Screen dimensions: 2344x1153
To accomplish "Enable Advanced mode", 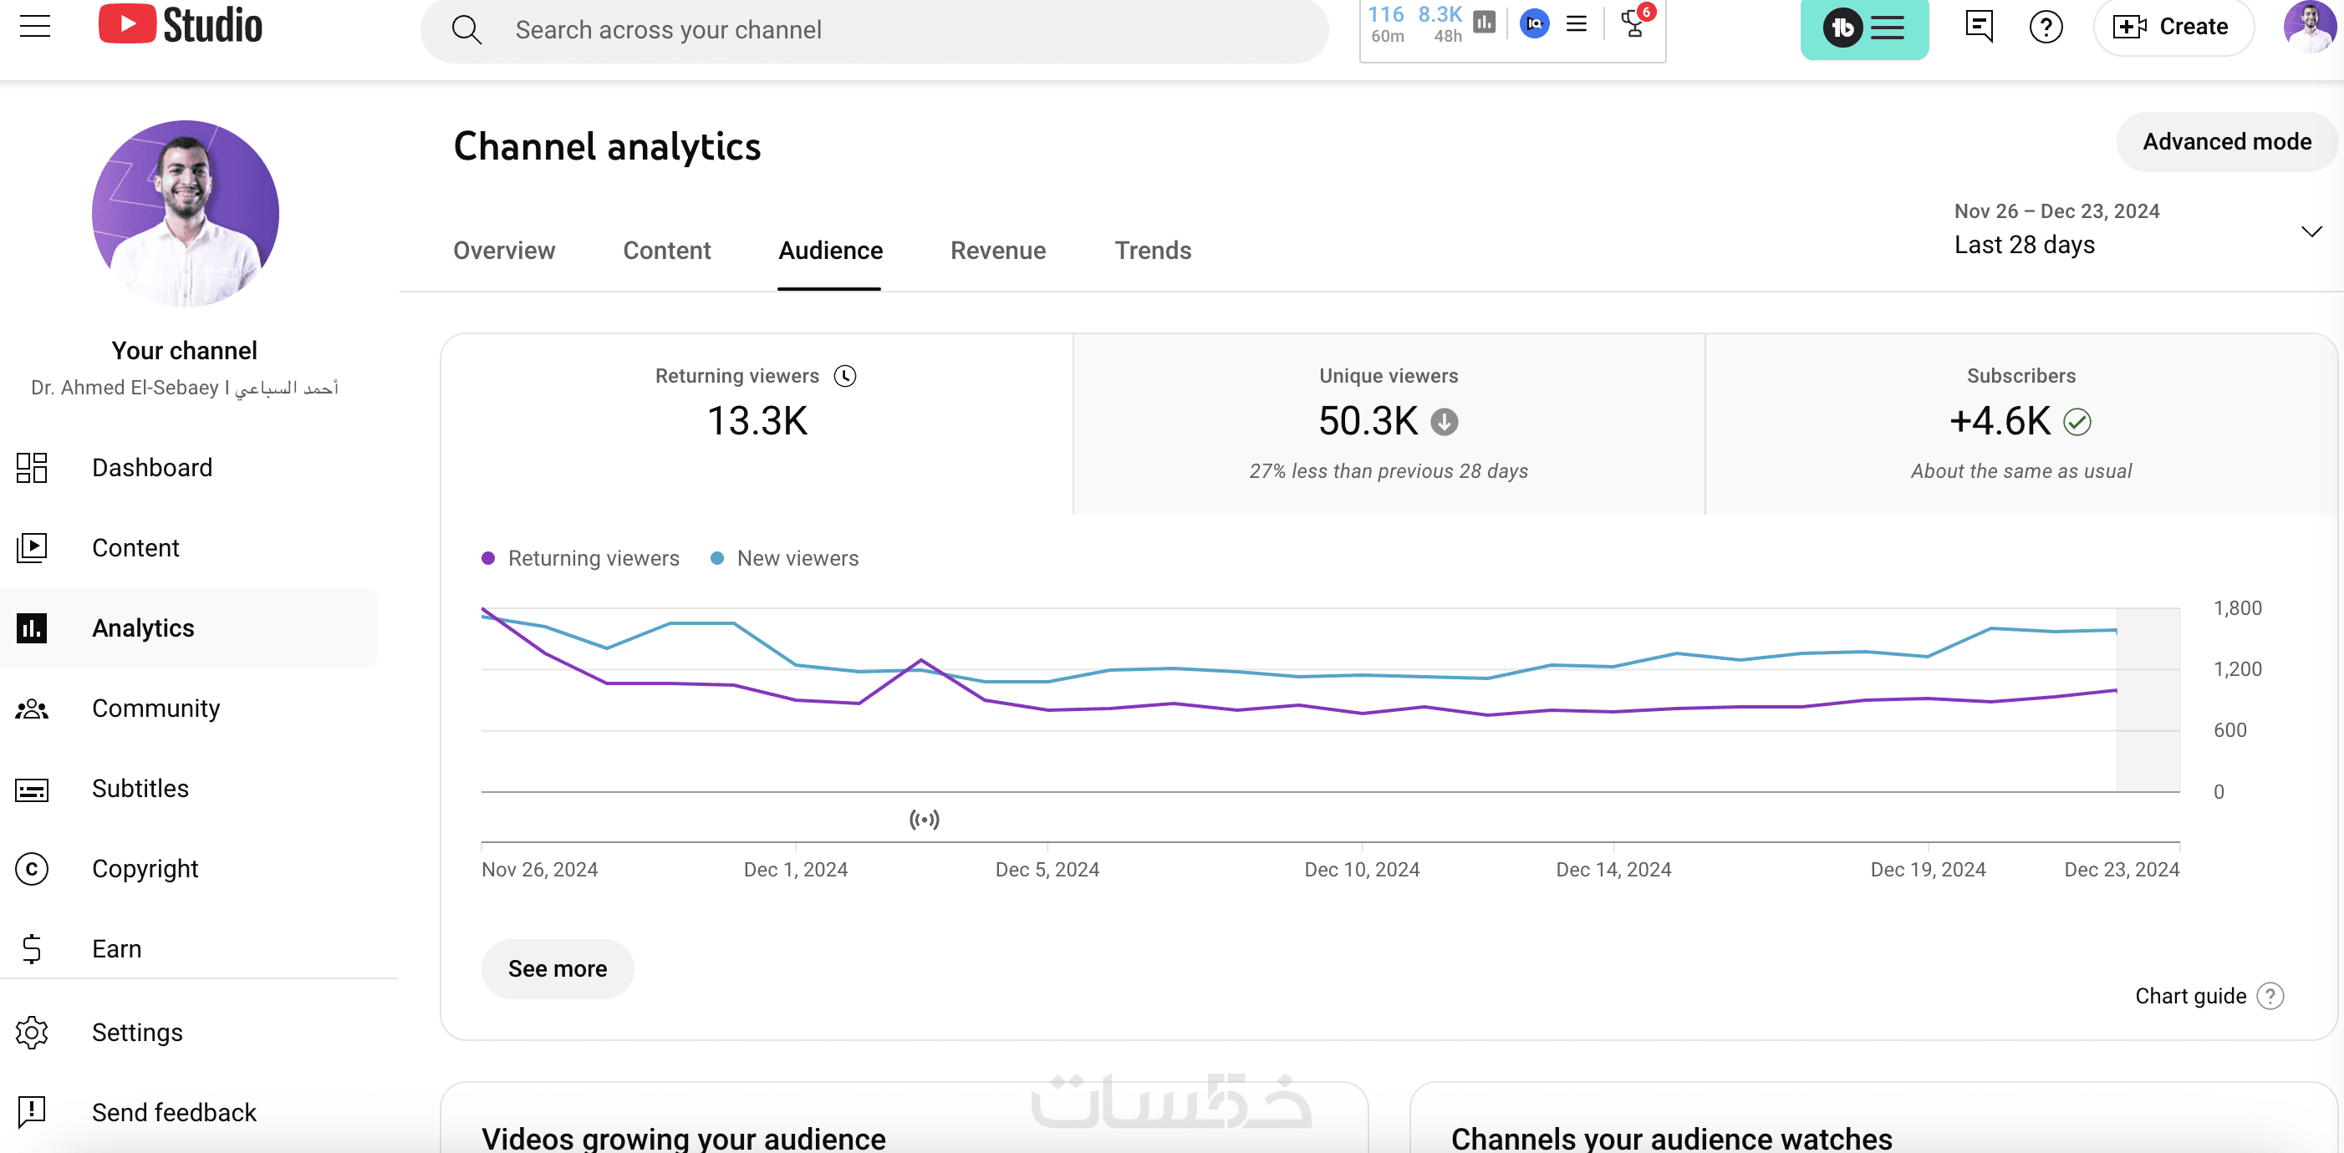I will coord(2225,142).
